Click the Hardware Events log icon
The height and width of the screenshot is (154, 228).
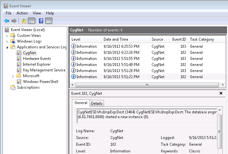point(19,59)
